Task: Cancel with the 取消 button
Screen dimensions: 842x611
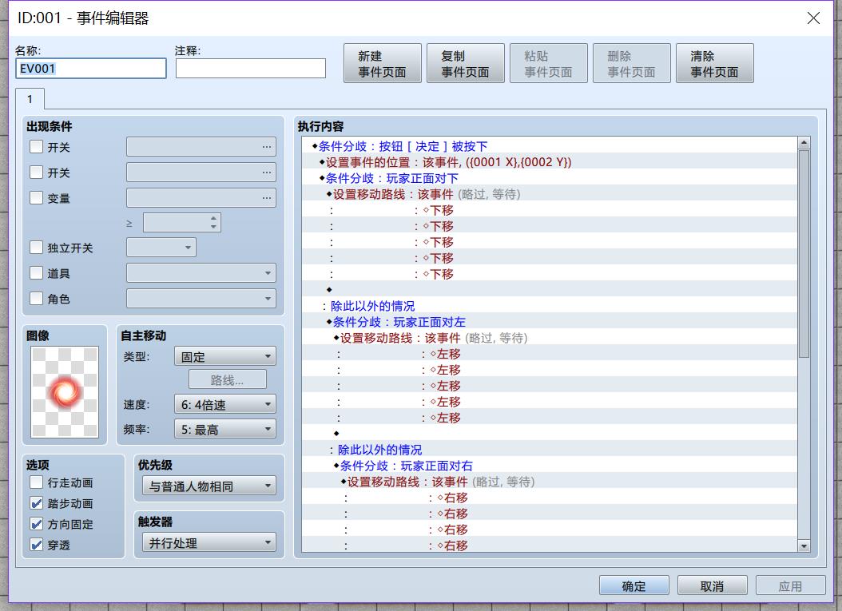Action: coord(713,585)
